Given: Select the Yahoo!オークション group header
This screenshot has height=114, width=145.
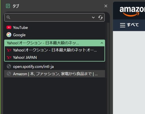Looking at the screenshot, I should (55, 43).
